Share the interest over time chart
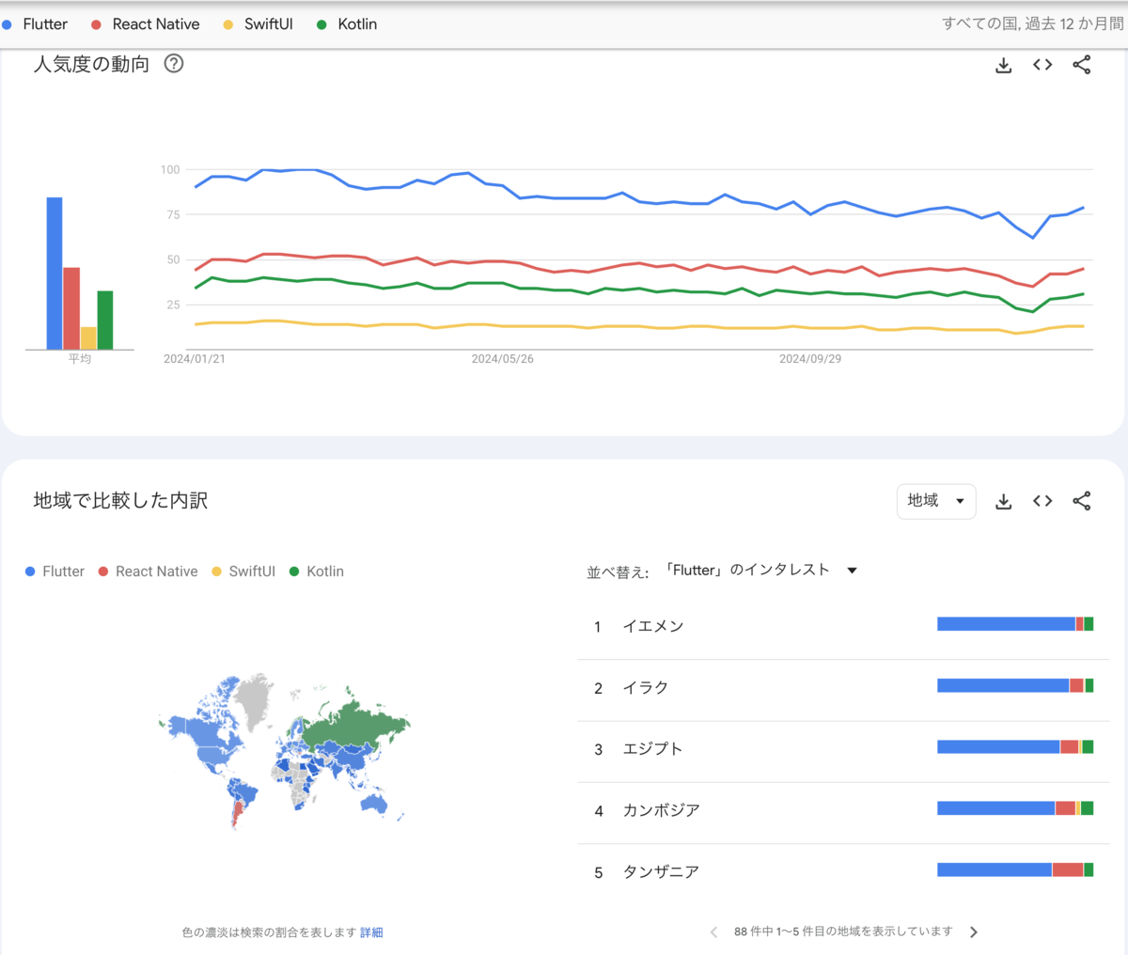The width and height of the screenshot is (1128, 955). click(1082, 65)
